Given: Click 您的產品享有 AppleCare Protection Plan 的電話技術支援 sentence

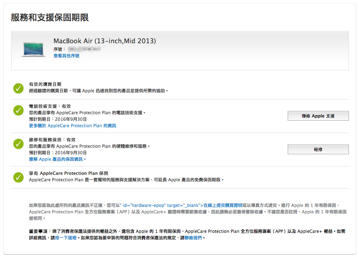Looking at the screenshot, I should [x=87, y=112].
